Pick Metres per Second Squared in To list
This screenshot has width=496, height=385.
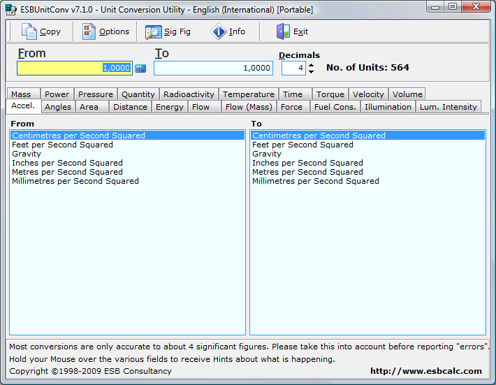tap(368, 172)
